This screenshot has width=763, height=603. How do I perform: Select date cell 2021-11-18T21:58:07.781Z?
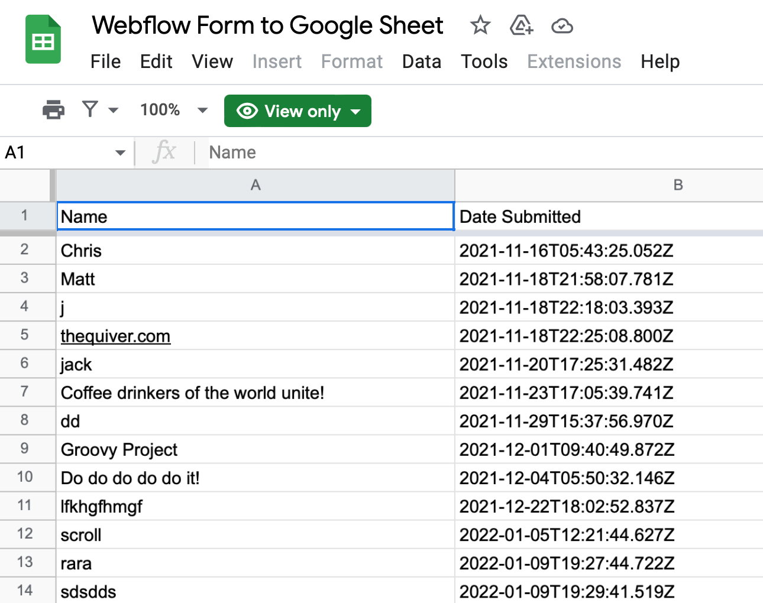(x=609, y=278)
